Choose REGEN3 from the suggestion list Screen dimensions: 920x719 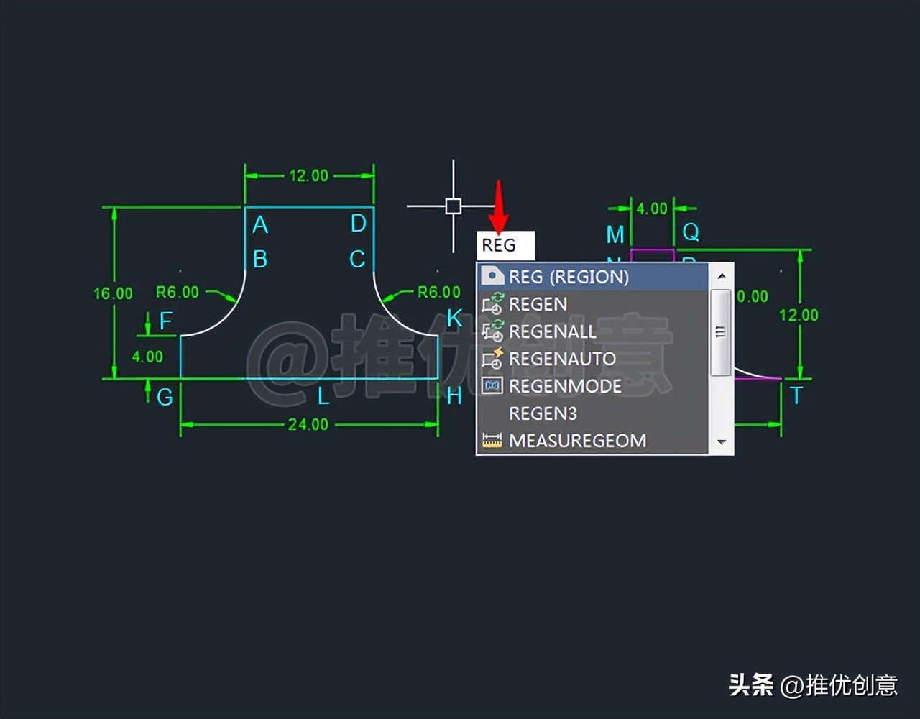(x=543, y=413)
